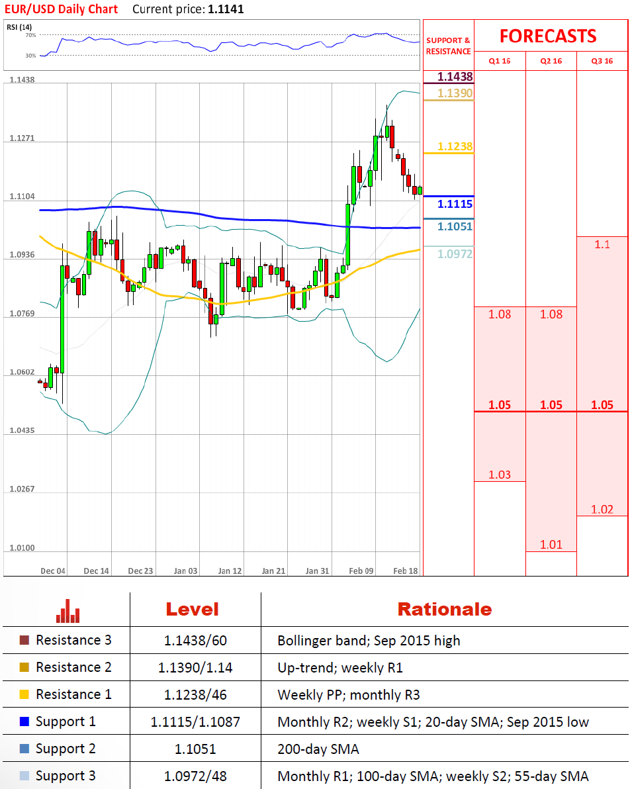Click the Support 3 light blue color square
Screen dimensions: 630x789
click(24, 776)
